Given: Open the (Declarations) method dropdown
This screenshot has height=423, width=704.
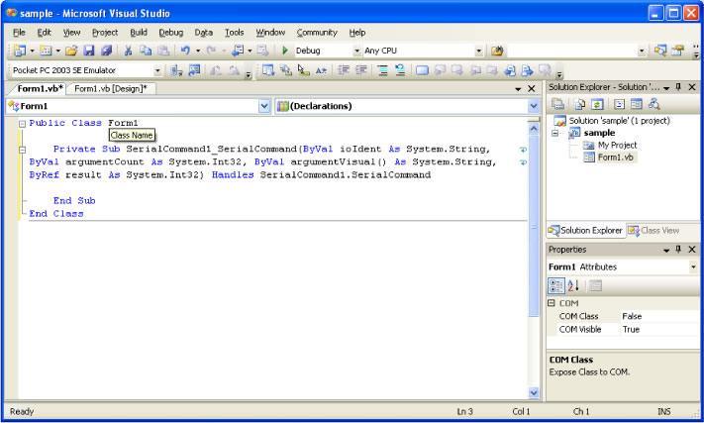Looking at the screenshot, I should pos(534,106).
